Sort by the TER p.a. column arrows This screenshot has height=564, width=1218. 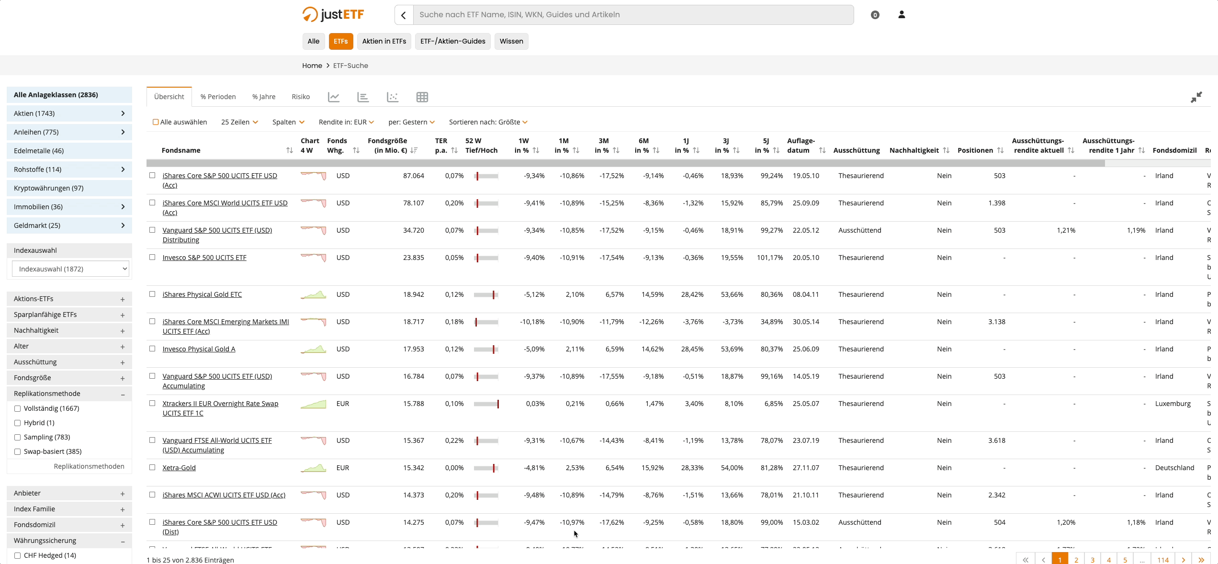454,150
